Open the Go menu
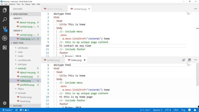This screenshot has width=199, height=112. click(x=23, y=4)
